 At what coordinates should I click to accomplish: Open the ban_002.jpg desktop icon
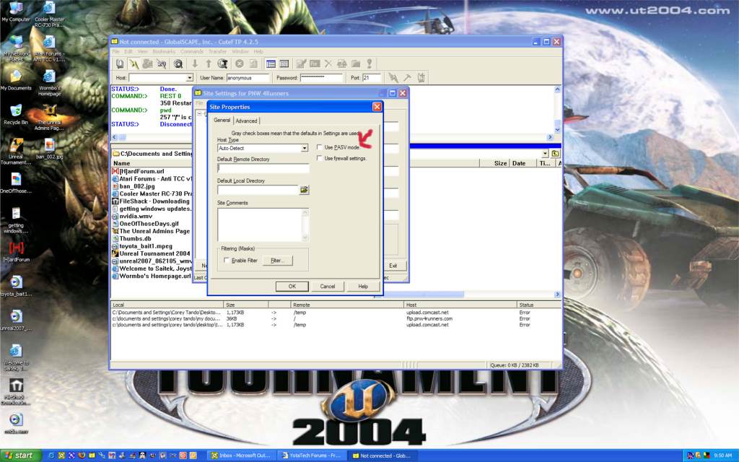(50, 149)
